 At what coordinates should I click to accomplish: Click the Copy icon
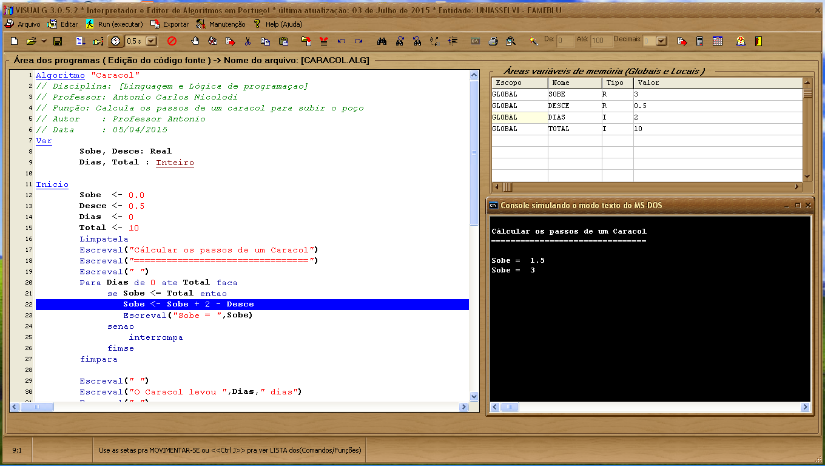265,41
